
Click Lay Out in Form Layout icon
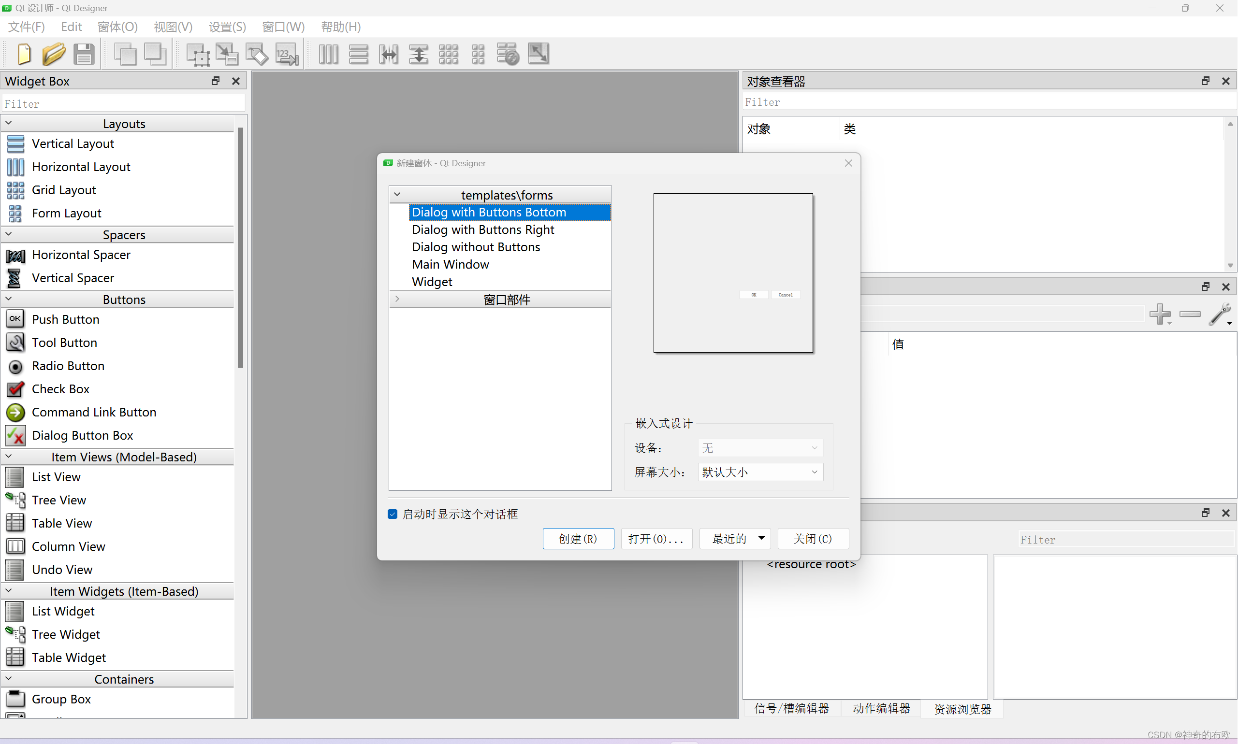coord(478,54)
